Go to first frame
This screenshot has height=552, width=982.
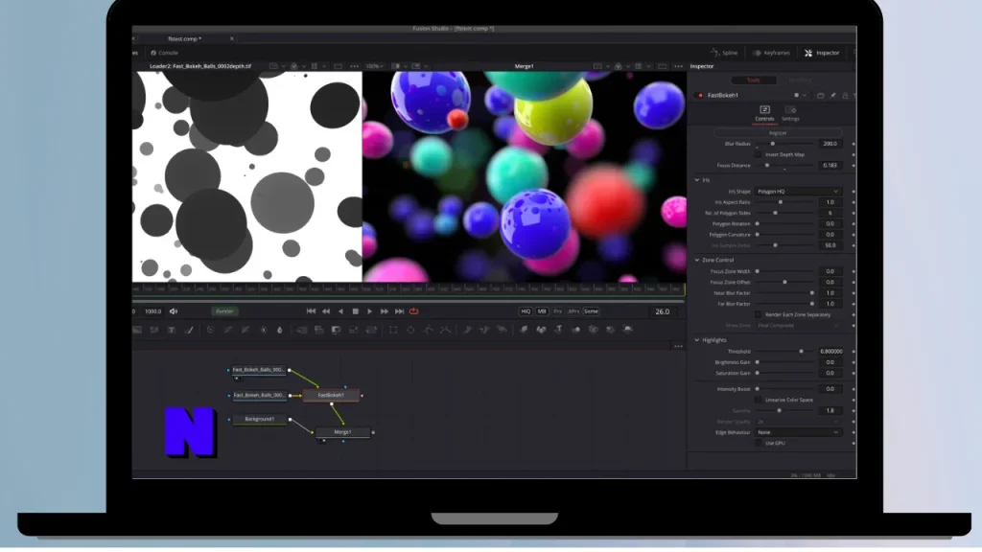click(312, 311)
